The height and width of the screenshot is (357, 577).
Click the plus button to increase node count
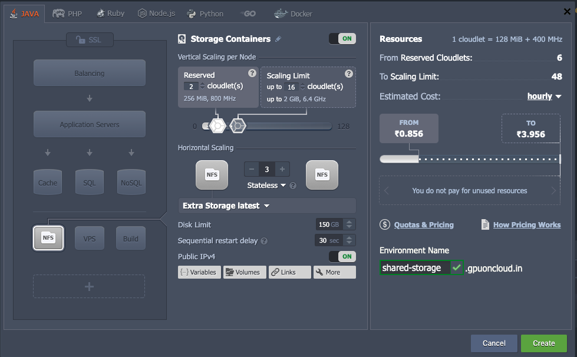click(x=282, y=169)
